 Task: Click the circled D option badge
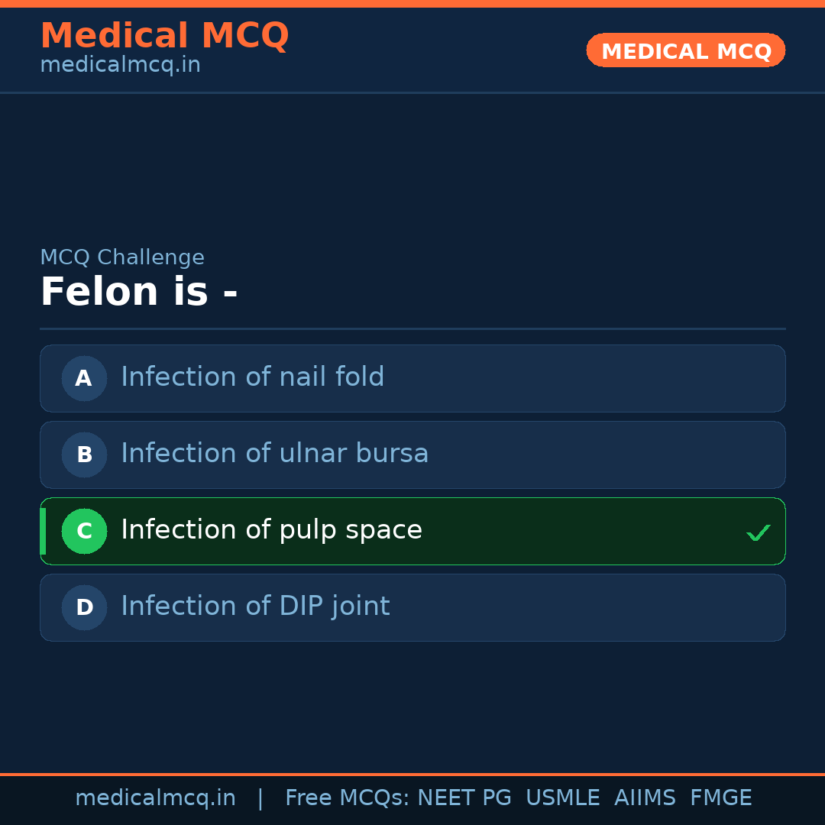[84, 607]
